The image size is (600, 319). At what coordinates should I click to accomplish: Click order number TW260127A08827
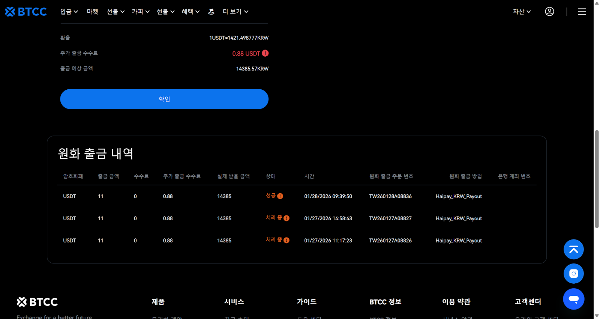coord(390,218)
